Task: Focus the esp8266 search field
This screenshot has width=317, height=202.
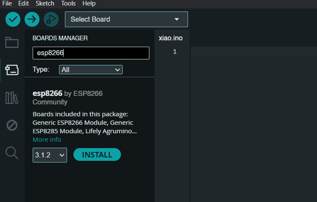Action: point(91,53)
